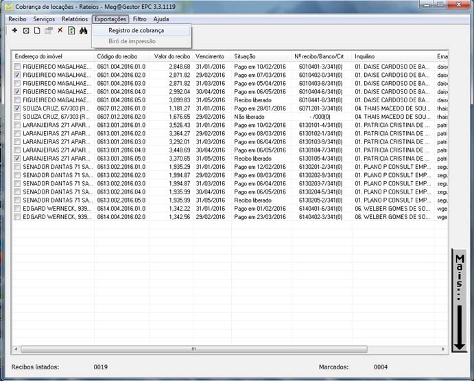
Task: Open the Ajuda menu
Action: pyautogui.click(x=161, y=19)
